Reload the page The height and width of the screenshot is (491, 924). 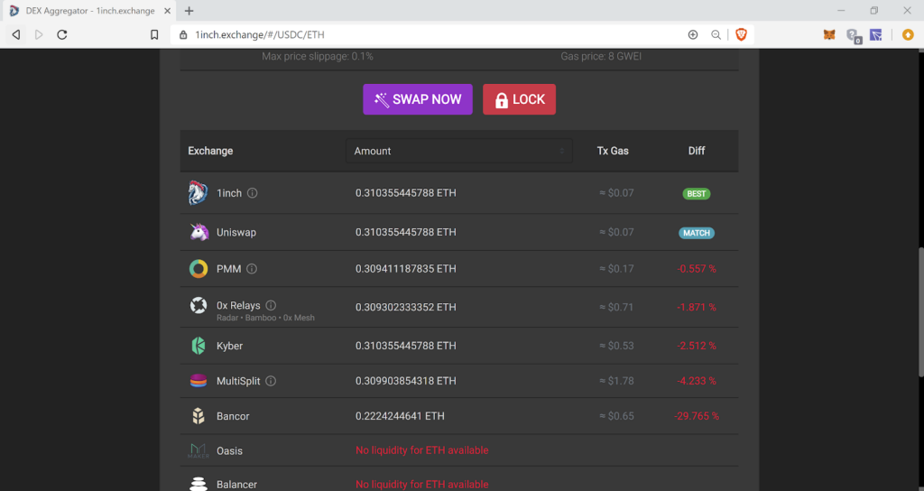(62, 34)
